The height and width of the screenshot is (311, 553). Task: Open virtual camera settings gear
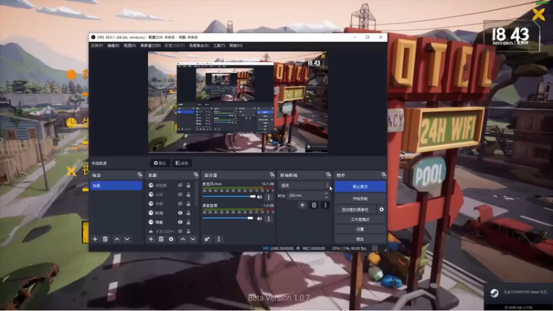(382, 209)
